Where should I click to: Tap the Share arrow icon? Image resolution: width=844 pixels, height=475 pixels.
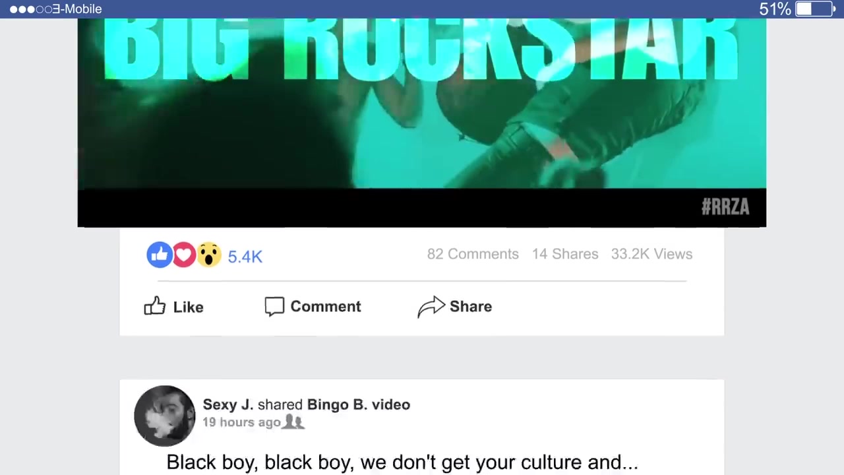tap(431, 307)
